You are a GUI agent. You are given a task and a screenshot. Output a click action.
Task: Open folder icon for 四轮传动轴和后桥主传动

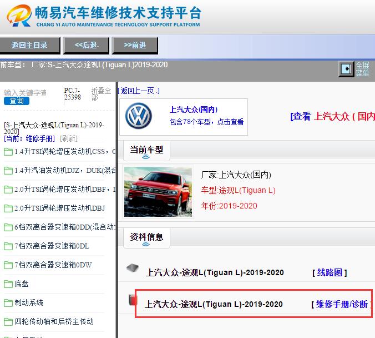tap(8, 322)
